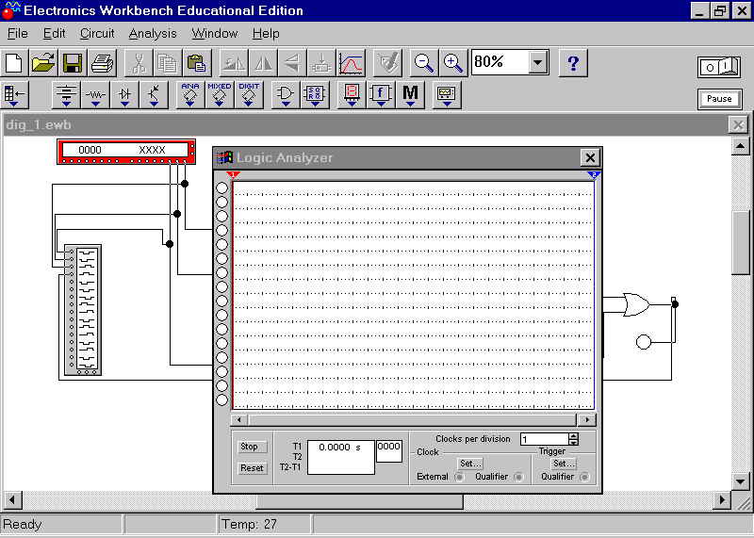Select the word generator component
The height and width of the screenshot is (538, 754).
pyautogui.click(x=83, y=310)
